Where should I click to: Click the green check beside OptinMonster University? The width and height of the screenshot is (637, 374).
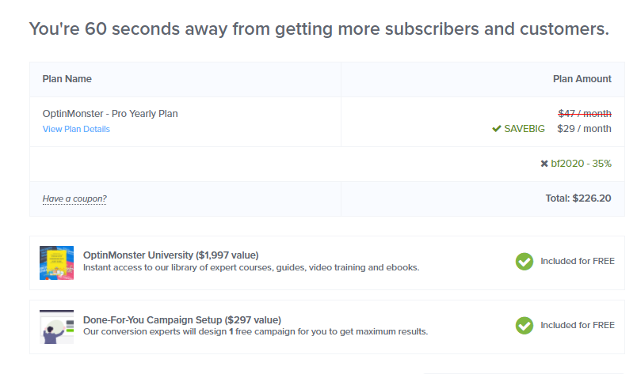coord(524,261)
